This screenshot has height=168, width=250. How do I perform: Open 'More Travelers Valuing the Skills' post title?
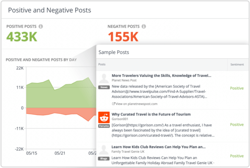pos(161,75)
